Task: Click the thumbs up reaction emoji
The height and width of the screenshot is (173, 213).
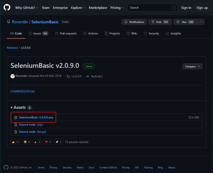Action: 13,142
